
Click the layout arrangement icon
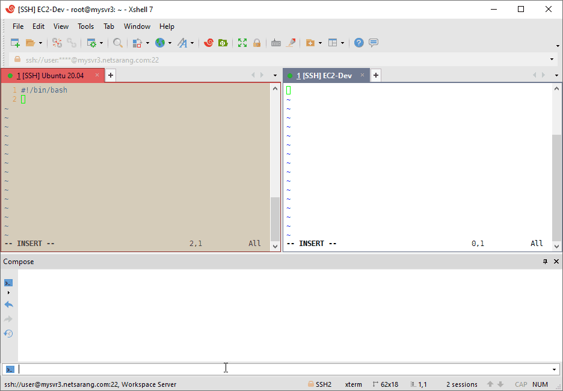(333, 43)
